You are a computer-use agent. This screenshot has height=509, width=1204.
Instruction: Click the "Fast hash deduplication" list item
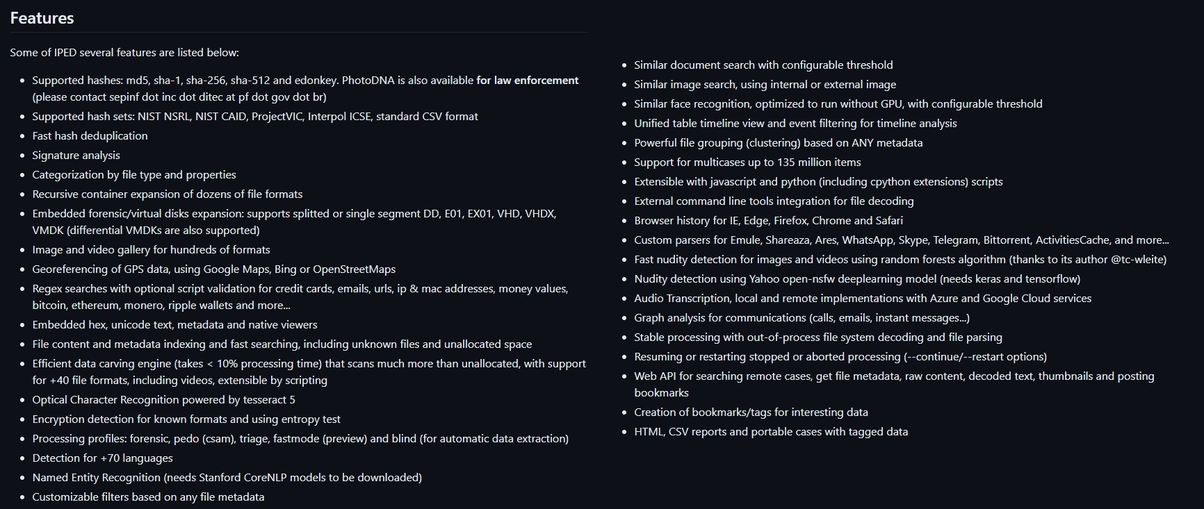[x=90, y=136]
